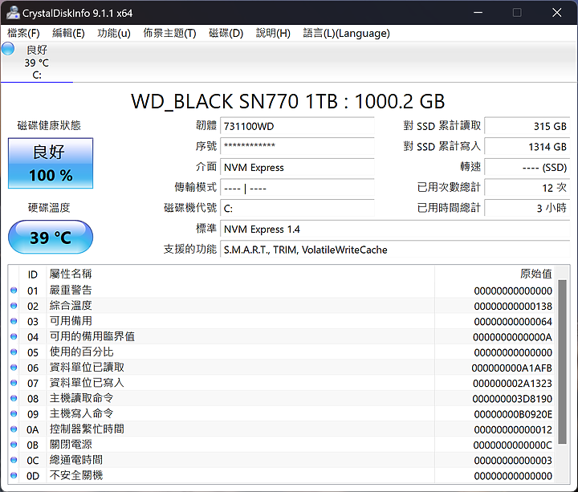
Task: Click status dot for row 01 嚴重警告
Action: pos(14,290)
